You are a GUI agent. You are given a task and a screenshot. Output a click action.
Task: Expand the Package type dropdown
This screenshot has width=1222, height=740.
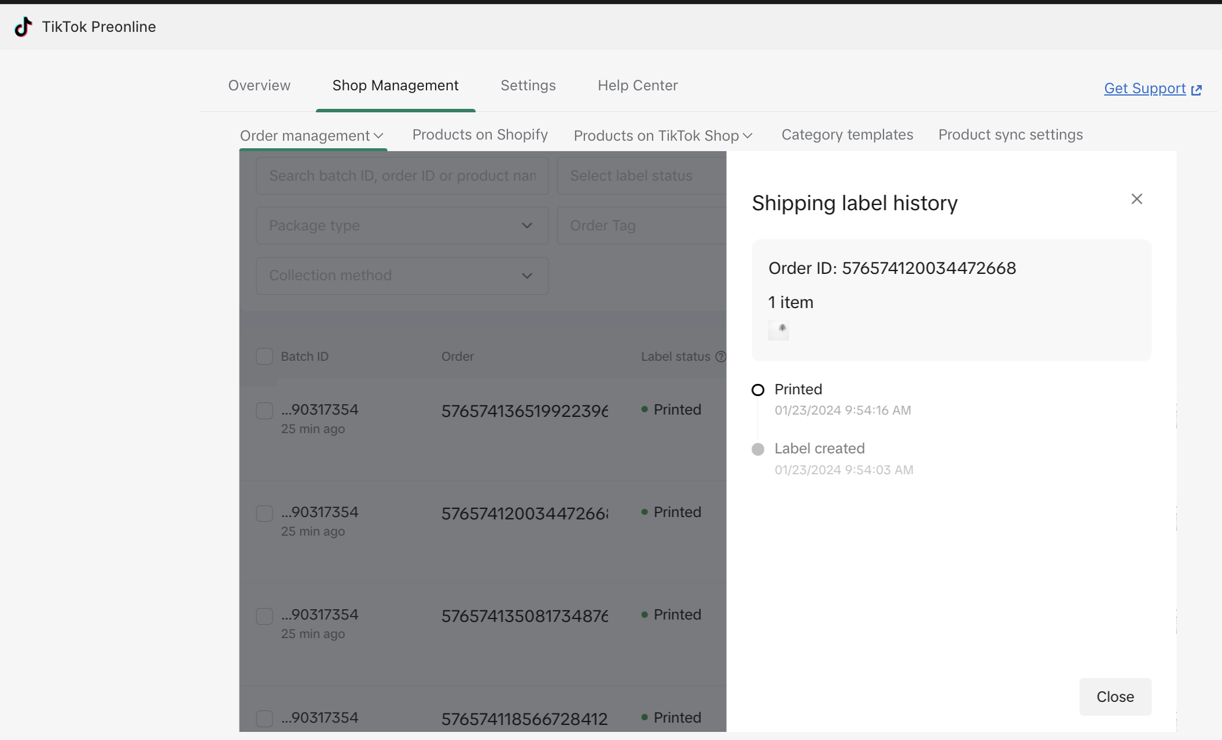coord(527,225)
